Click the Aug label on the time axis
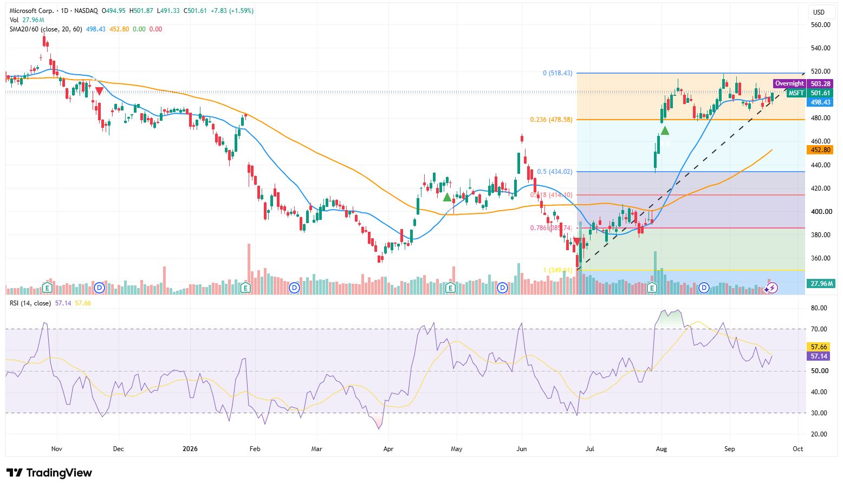 [661, 449]
